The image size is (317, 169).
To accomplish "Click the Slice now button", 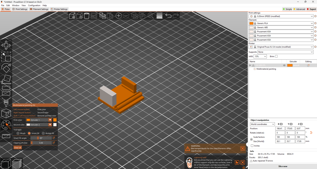I will 282,166.
